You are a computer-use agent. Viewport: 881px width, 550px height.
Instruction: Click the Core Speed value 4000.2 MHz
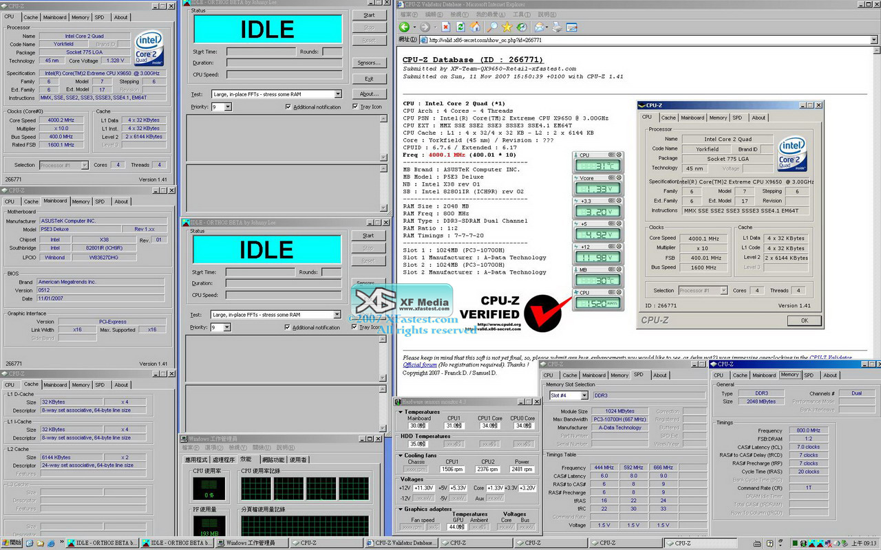[x=61, y=120]
